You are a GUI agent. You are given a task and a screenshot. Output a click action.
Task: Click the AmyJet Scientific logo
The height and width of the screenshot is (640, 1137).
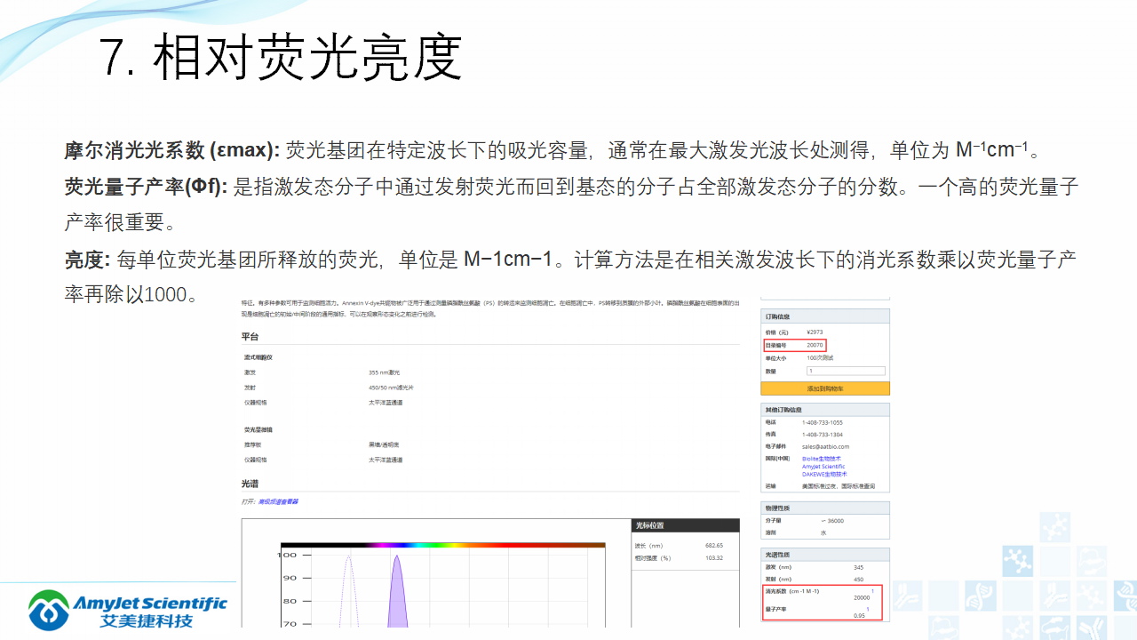124,609
